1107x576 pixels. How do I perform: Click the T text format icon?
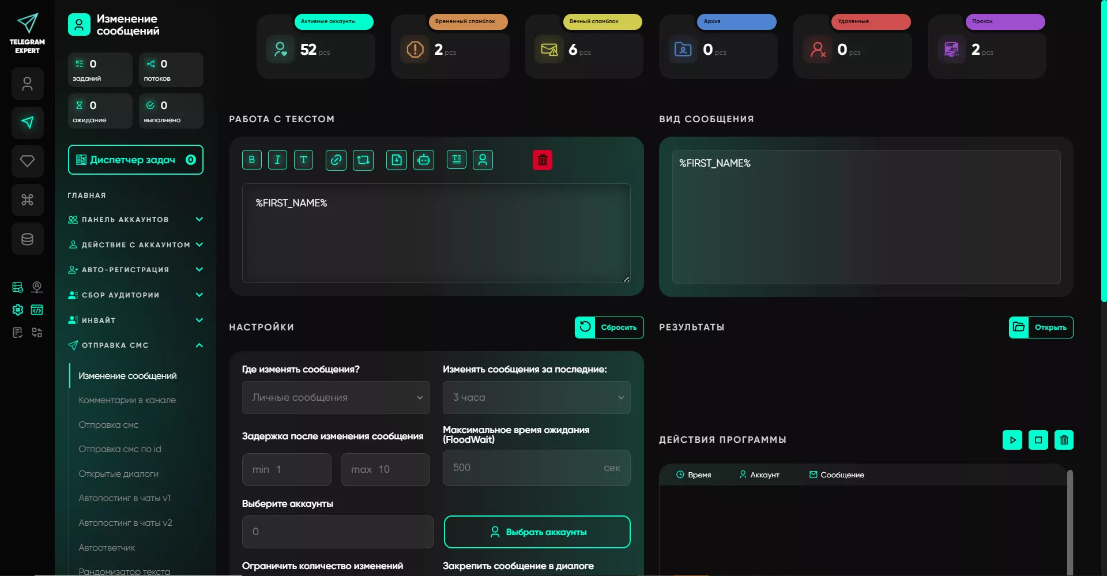303,160
